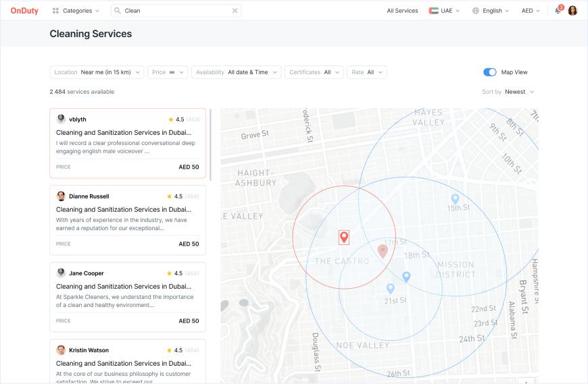The width and height of the screenshot is (588, 384).
Task: Open the English language dropdown
Action: tap(491, 11)
